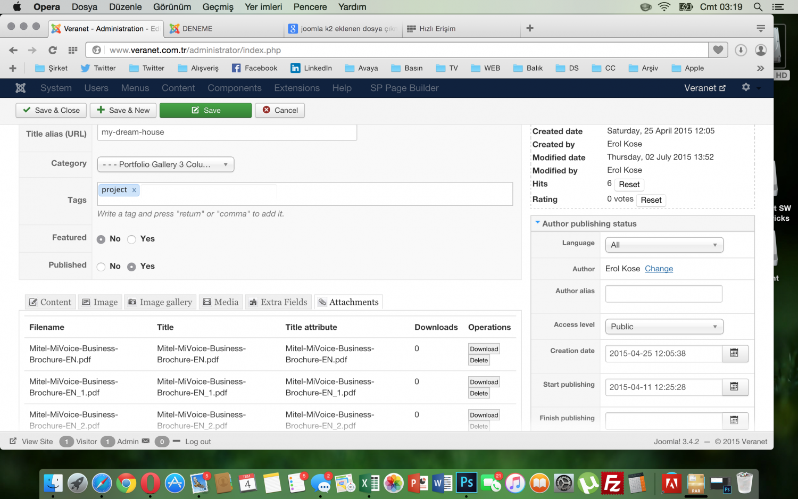Open FileZilla from the dock
The width and height of the screenshot is (798, 499).
[x=612, y=483]
